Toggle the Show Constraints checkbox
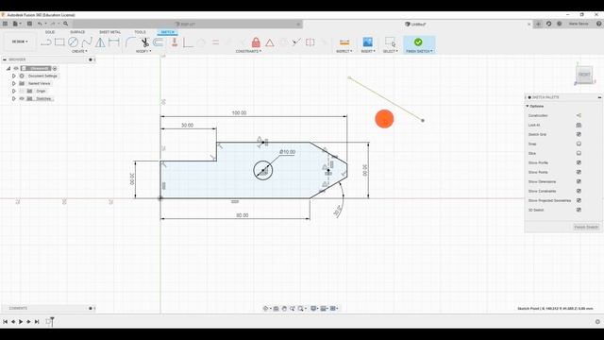Viewport: 604px width, 340px height. click(x=579, y=191)
